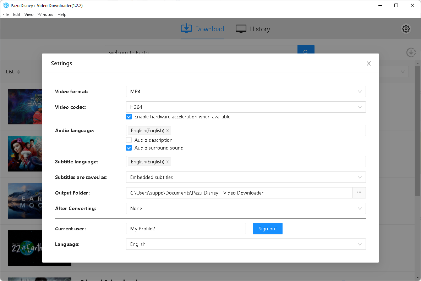This screenshot has width=421, height=281.
Task: Maximize the Pazu application window
Action: point(396,5)
